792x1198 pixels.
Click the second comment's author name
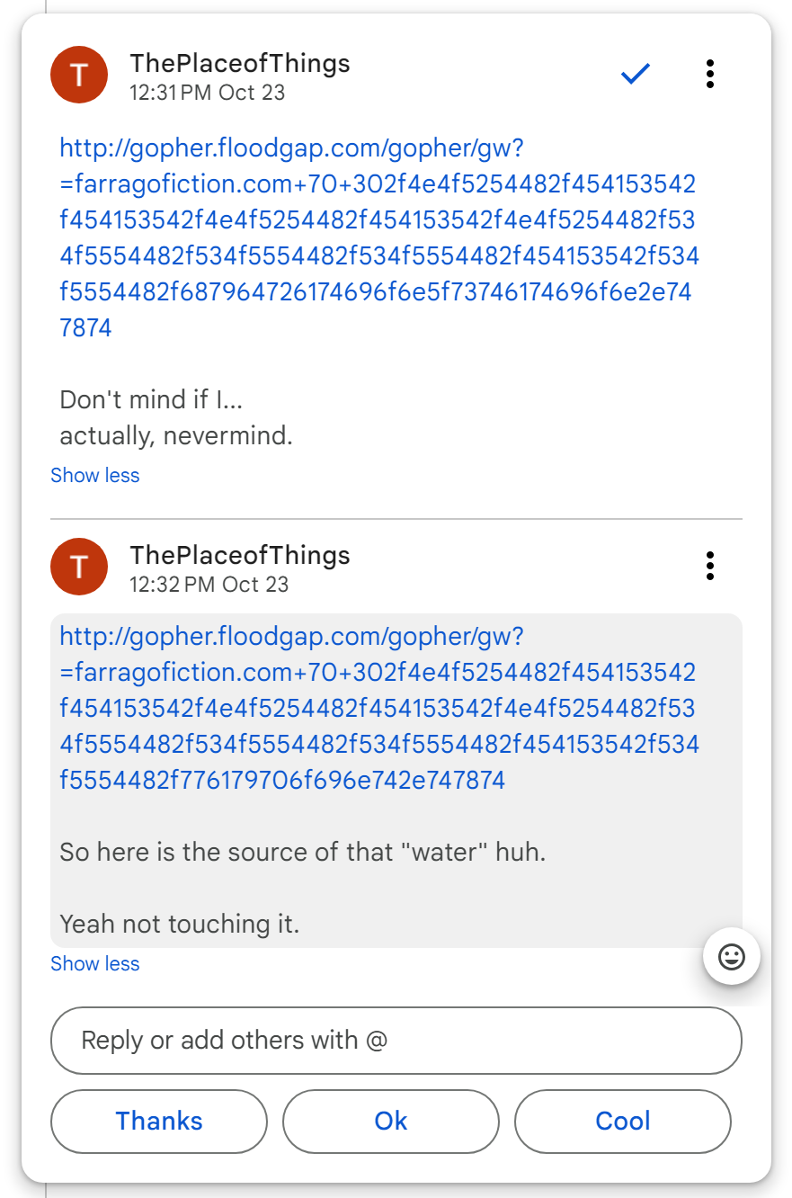[x=240, y=555]
